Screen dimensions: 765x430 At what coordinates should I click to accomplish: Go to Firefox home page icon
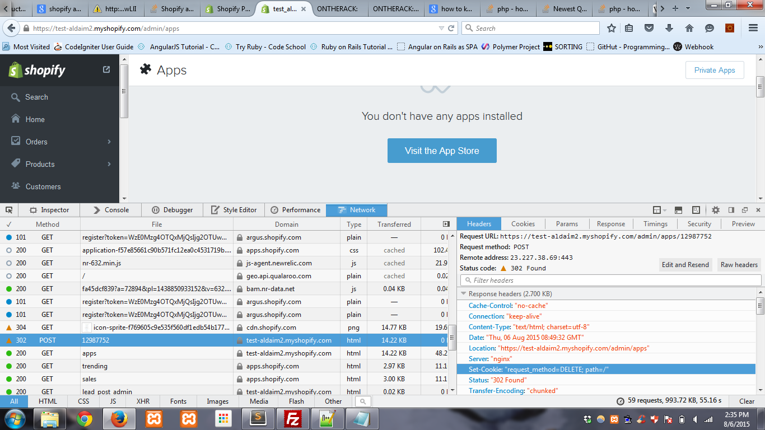pyautogui.click(x=689, y=28)
